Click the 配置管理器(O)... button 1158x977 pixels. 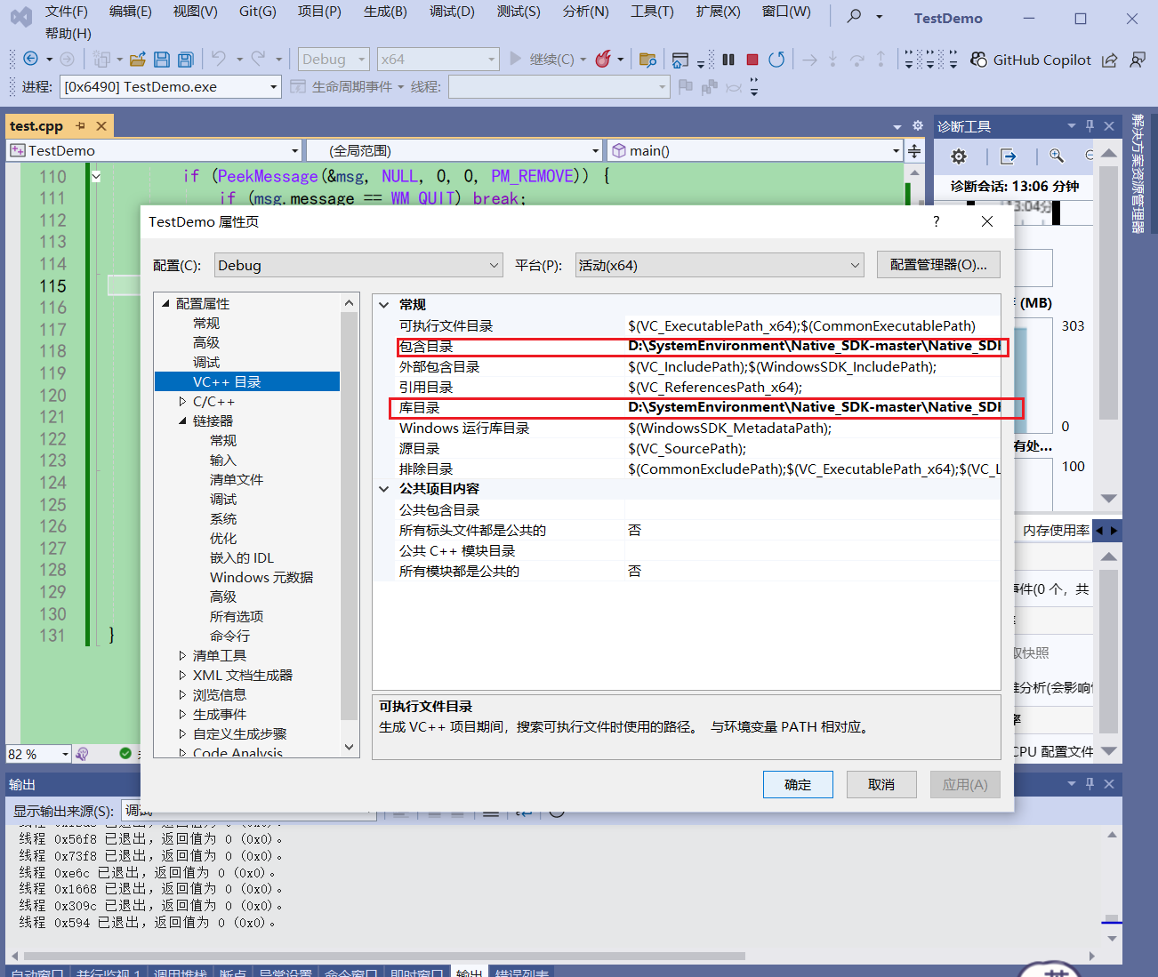pos(938,265)
